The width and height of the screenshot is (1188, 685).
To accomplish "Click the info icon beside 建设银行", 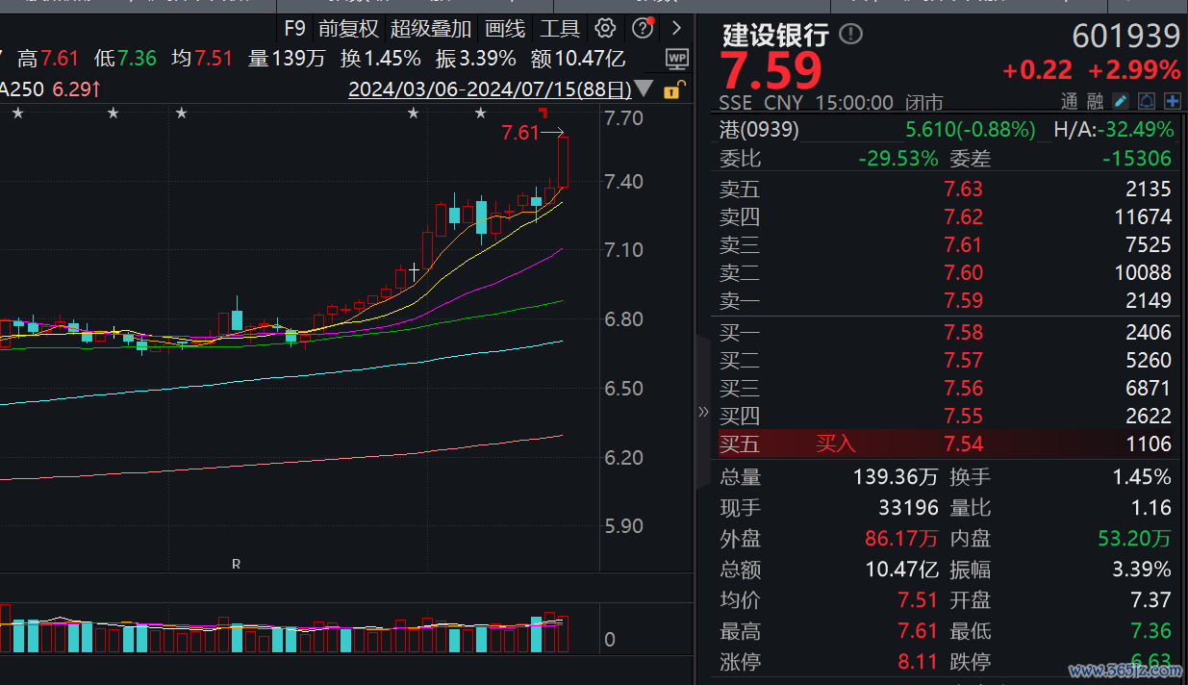I will coord(850,35).
